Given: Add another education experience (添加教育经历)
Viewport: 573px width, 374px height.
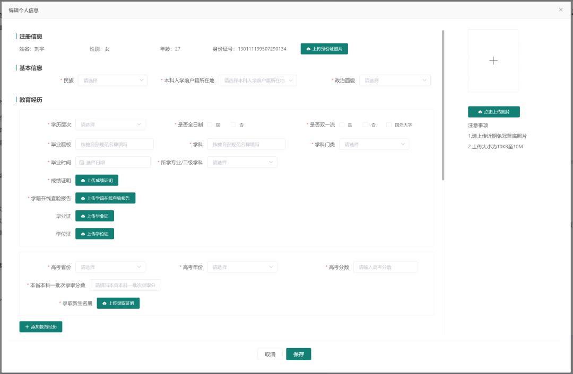Looking at the screenshot, I should [x=41, y=327].
